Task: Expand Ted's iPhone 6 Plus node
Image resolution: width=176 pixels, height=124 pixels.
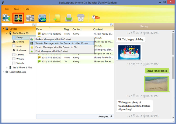Action: coord(7,68)
